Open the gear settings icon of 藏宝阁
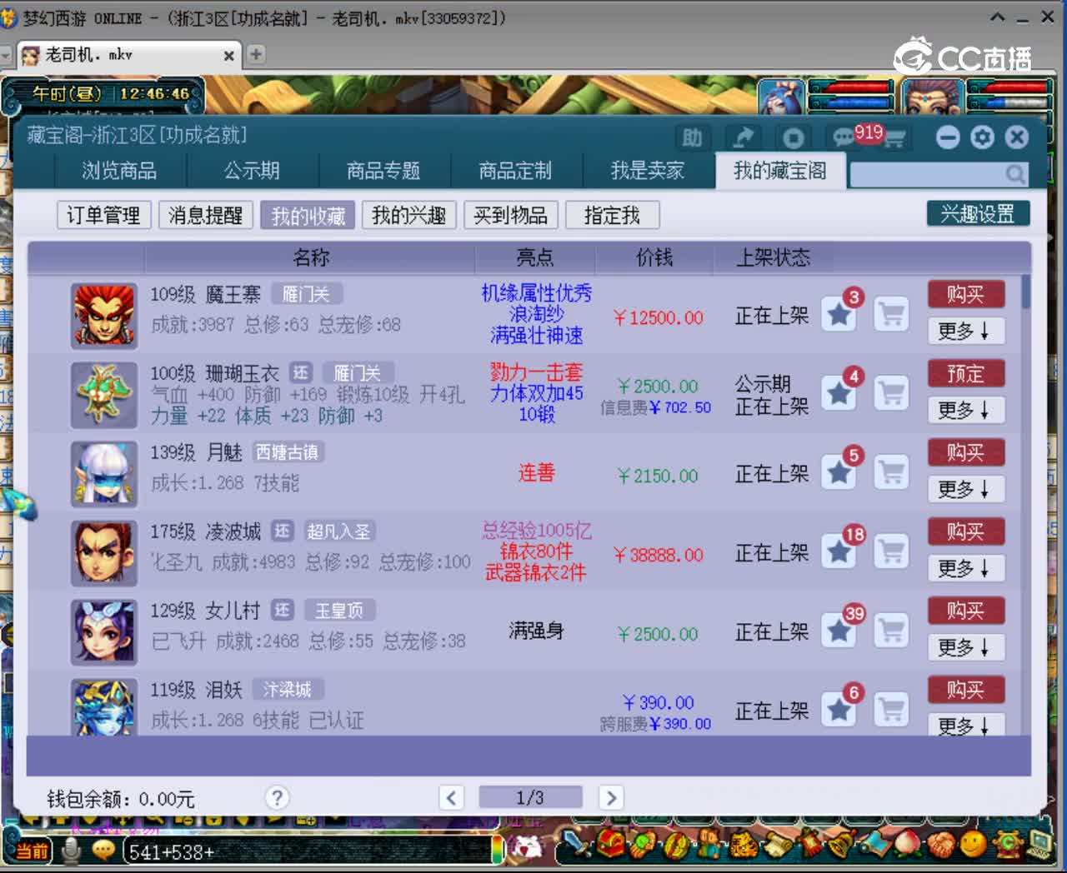Image resolution: width=1067 pixels, height=873 pixels. tap(983, 137)
